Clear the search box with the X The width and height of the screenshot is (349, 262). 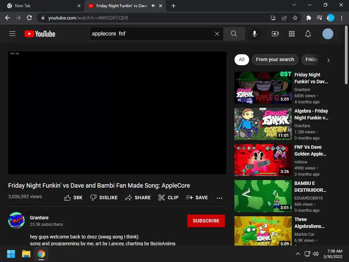[217, 34]
